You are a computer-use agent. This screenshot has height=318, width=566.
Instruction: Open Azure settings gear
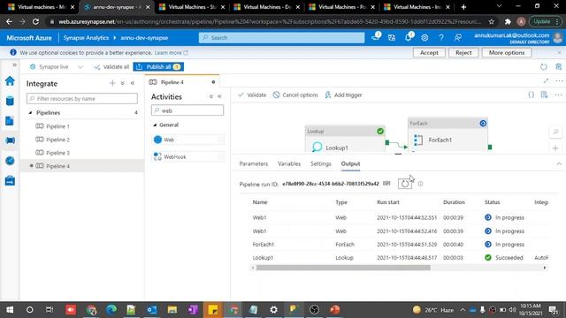pos(424,37)
